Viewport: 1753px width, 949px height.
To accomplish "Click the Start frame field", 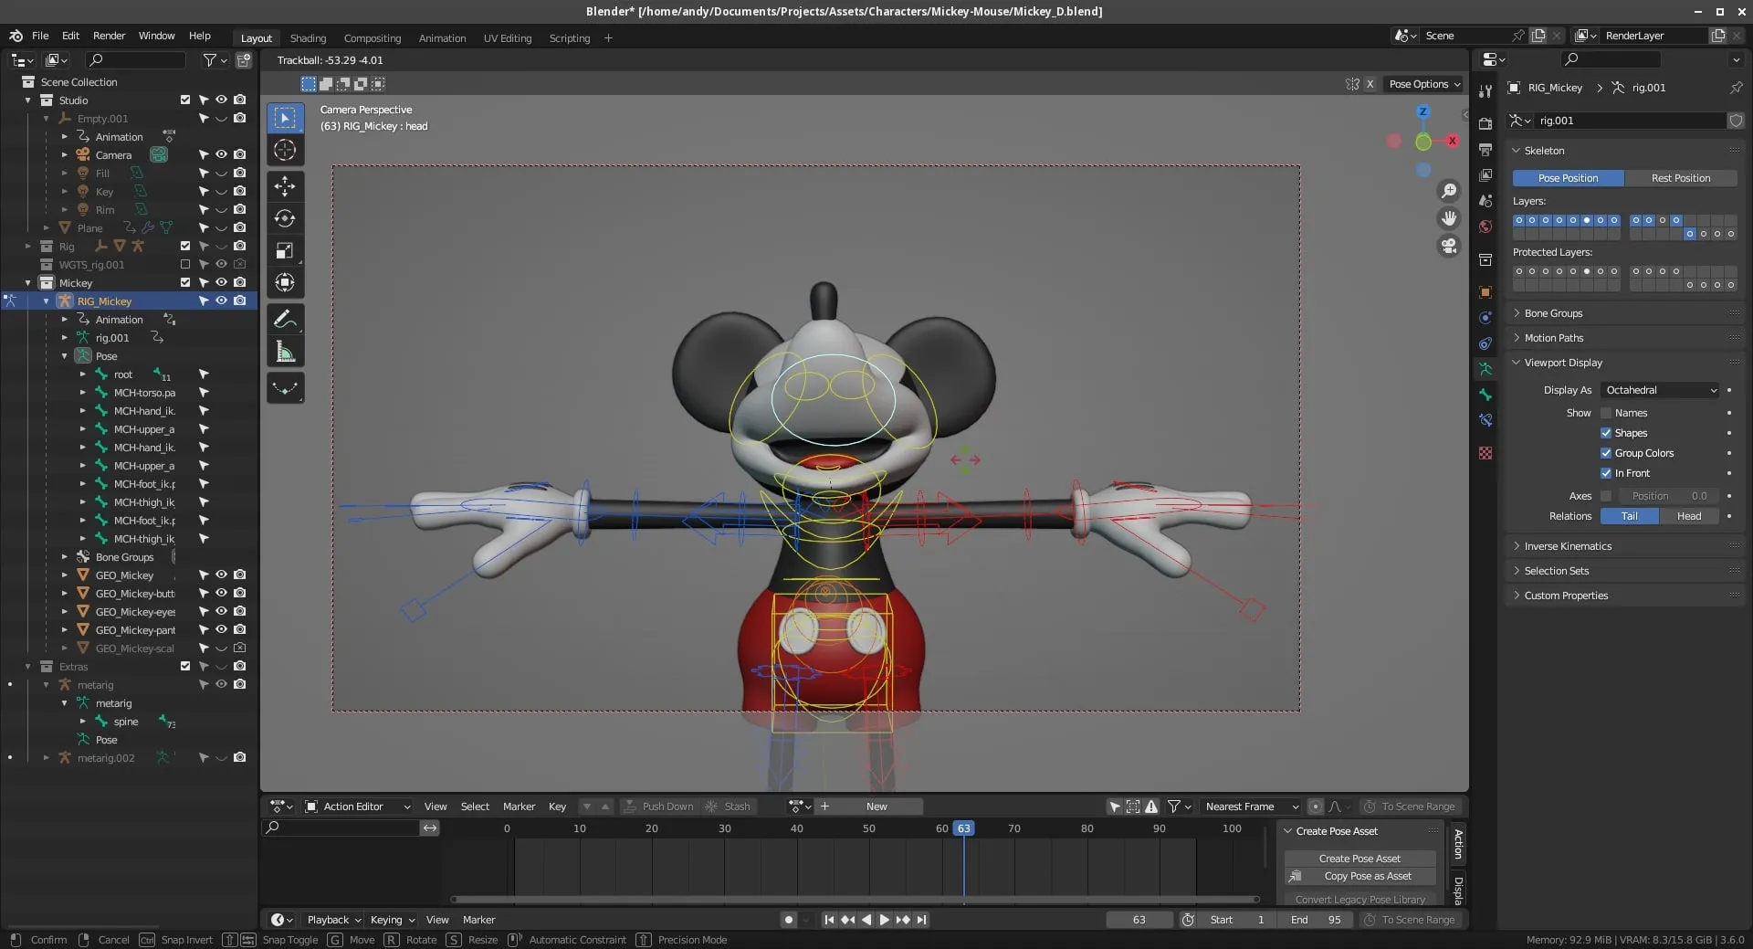I will [1236, 920].
